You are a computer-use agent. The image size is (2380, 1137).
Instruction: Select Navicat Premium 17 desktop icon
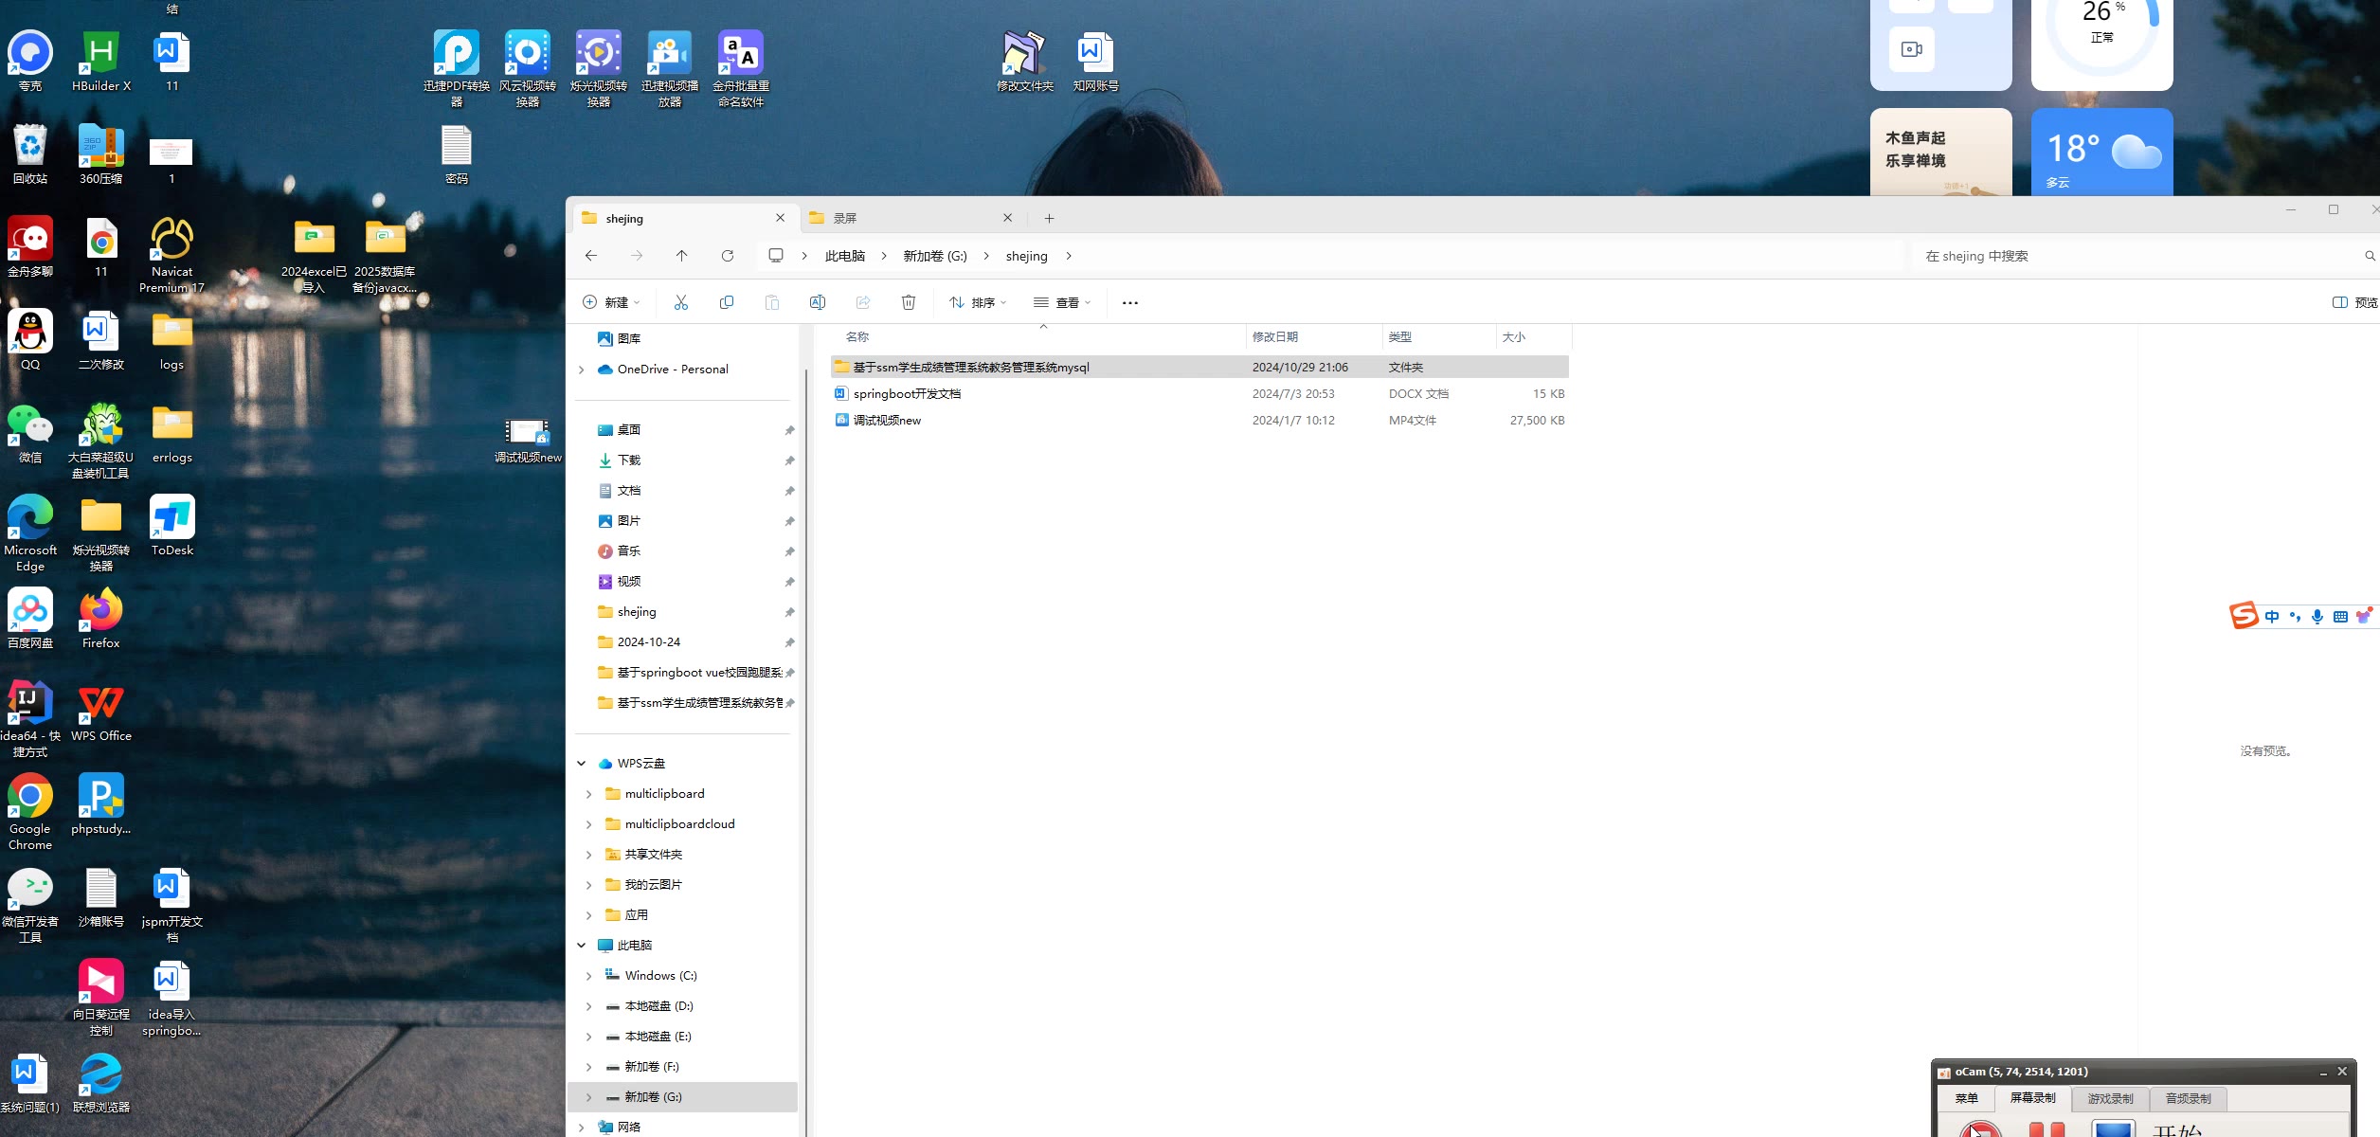[171, 255]
